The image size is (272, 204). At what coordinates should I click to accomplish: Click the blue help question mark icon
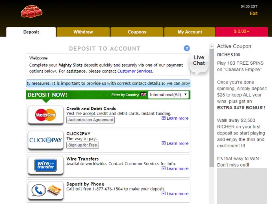(x=187, y=48)
